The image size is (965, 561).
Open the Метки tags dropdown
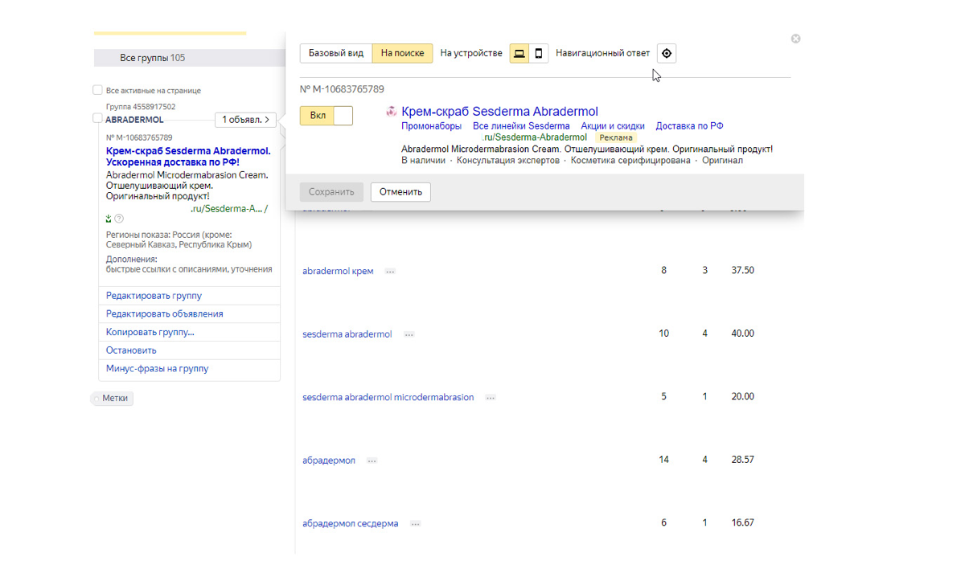click(x=112, y=399)
